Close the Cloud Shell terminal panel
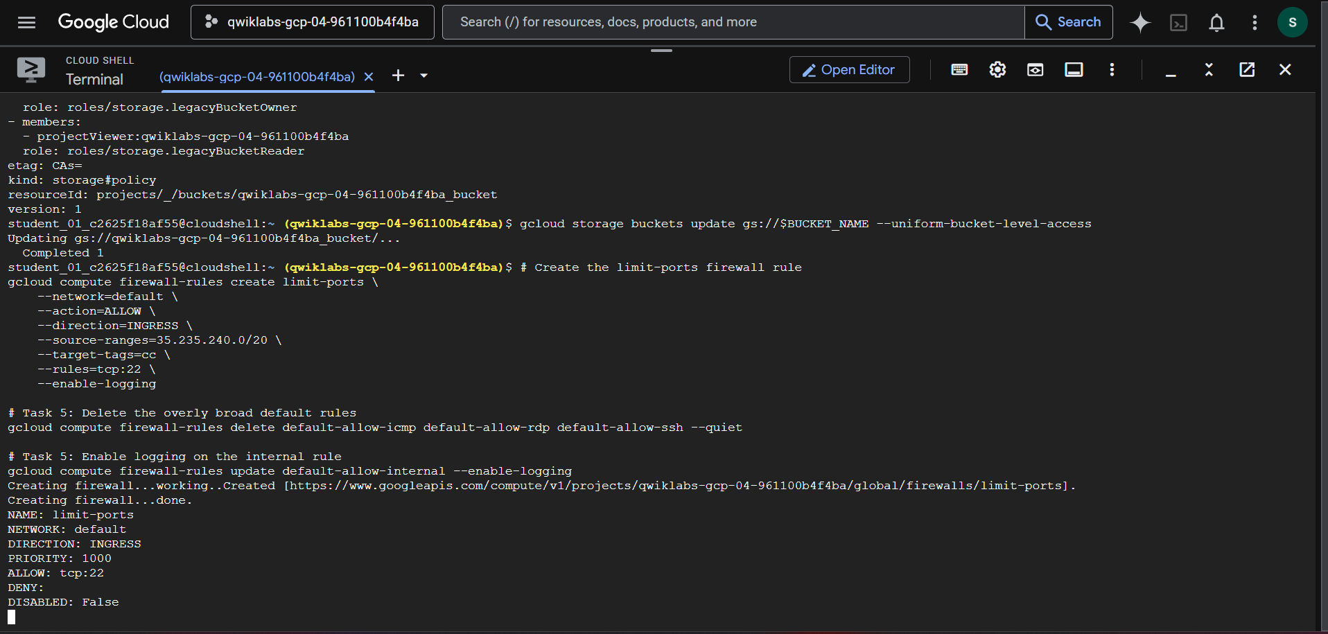This screenshot has height=634, width=1328. (1285, 69)
